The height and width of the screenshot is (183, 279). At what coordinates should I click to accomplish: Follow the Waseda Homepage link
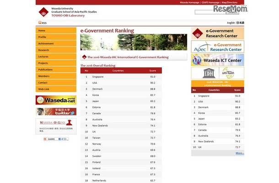[189, 2]
